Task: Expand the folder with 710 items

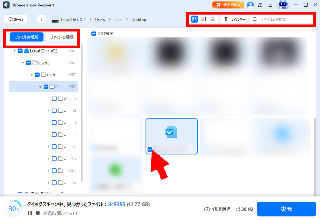Action: [49, 159]
